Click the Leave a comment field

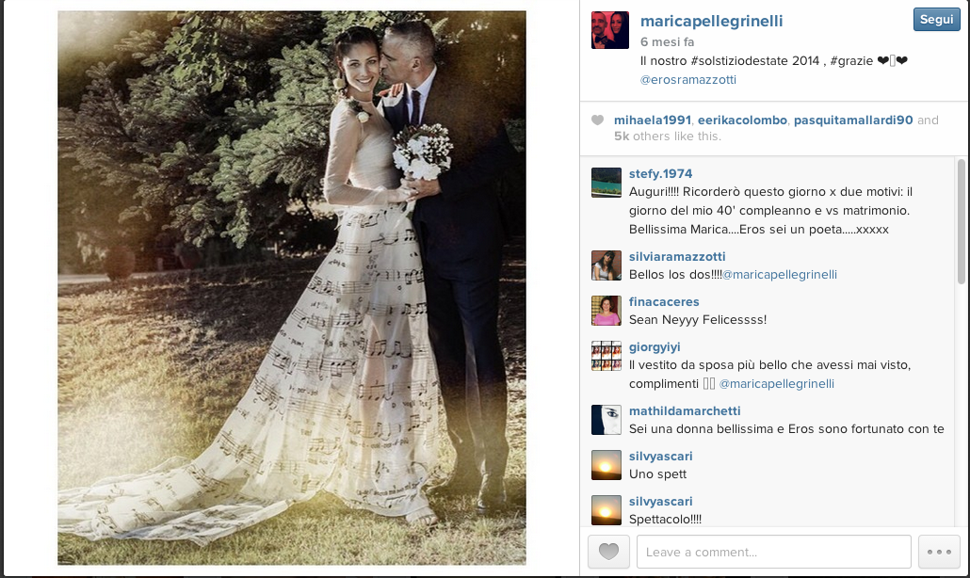click(774, 552)
